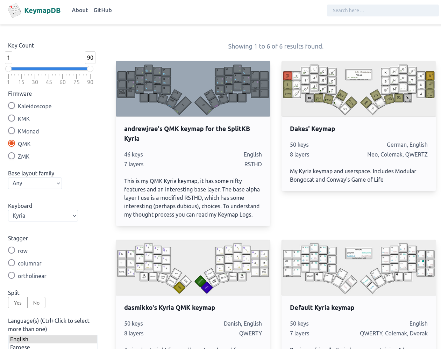Click the KeymapDB keyboard logo icon
441x349 pixels.
click(15, 10)
